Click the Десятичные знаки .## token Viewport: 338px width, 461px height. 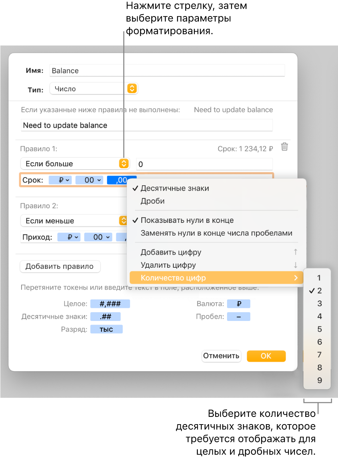(105, 317)
